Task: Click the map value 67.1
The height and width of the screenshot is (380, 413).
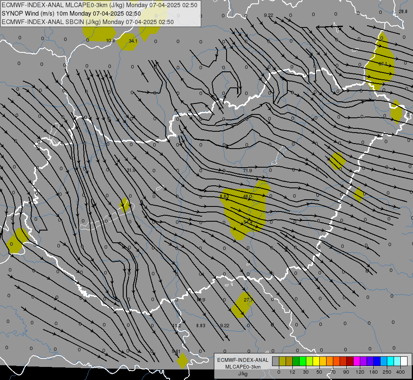Action: [383, 64]
